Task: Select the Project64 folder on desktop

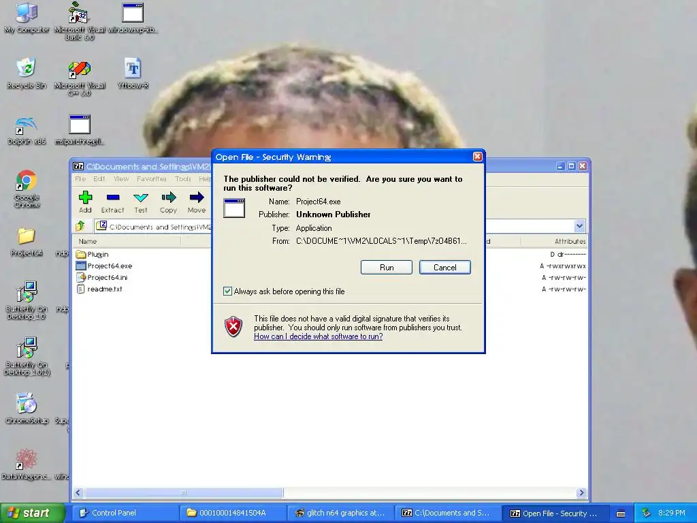Action: (x=27, y=242)
